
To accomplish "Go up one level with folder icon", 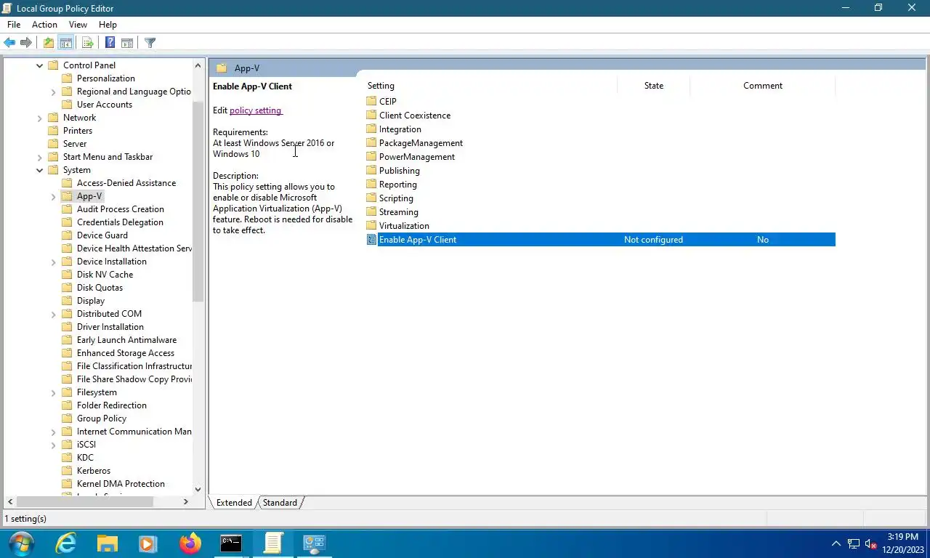I will pyautogui.click(x=48, y=43).
